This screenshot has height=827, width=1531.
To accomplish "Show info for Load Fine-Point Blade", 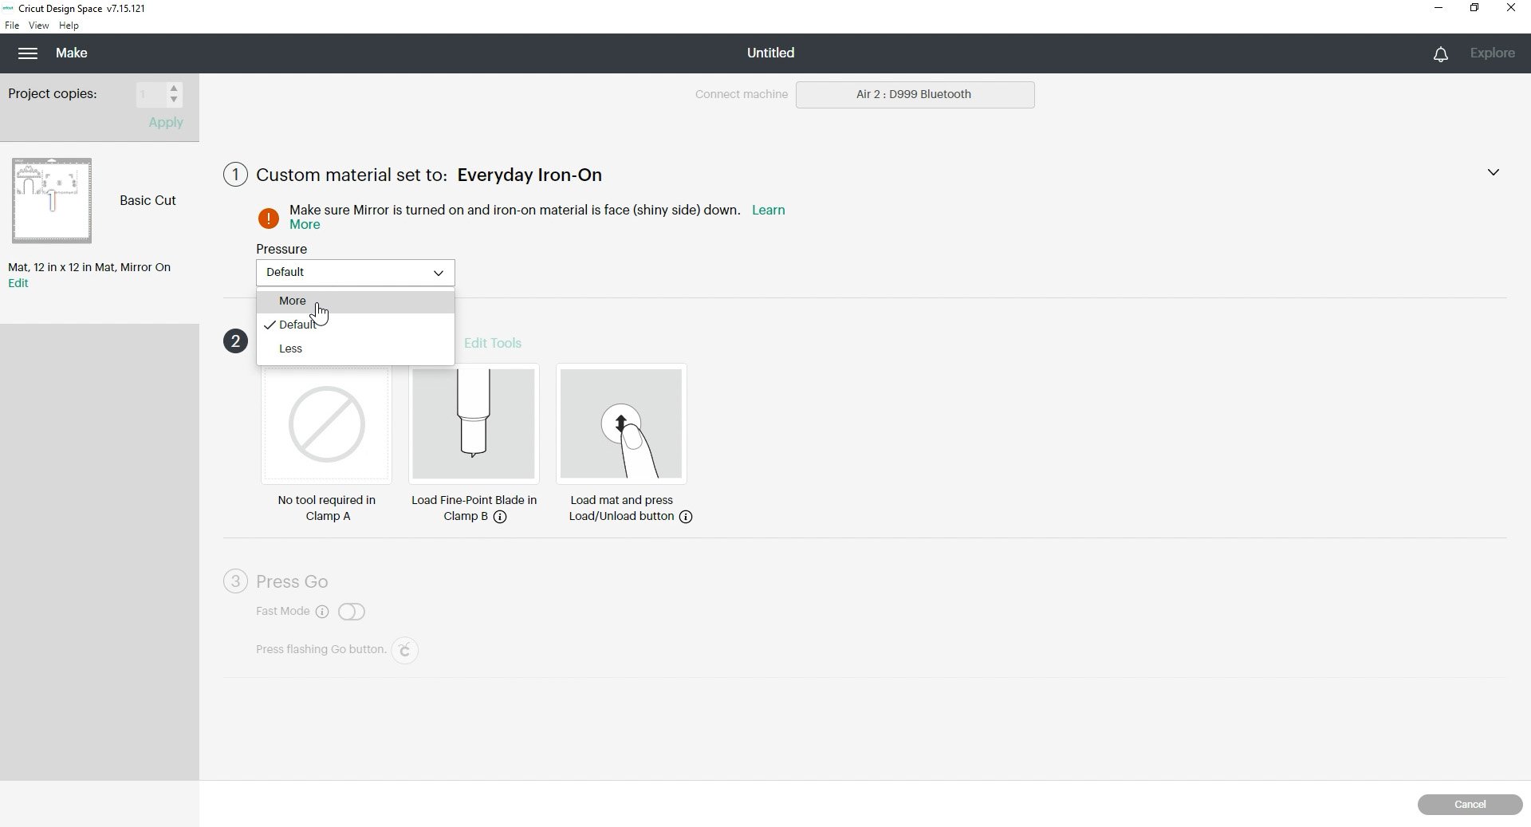I will (500, 517).
